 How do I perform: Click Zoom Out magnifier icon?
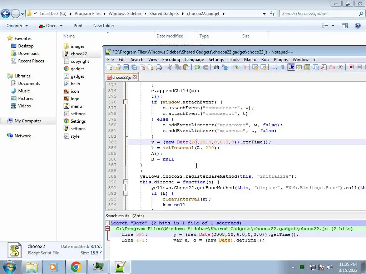click(x=244, y=67)
